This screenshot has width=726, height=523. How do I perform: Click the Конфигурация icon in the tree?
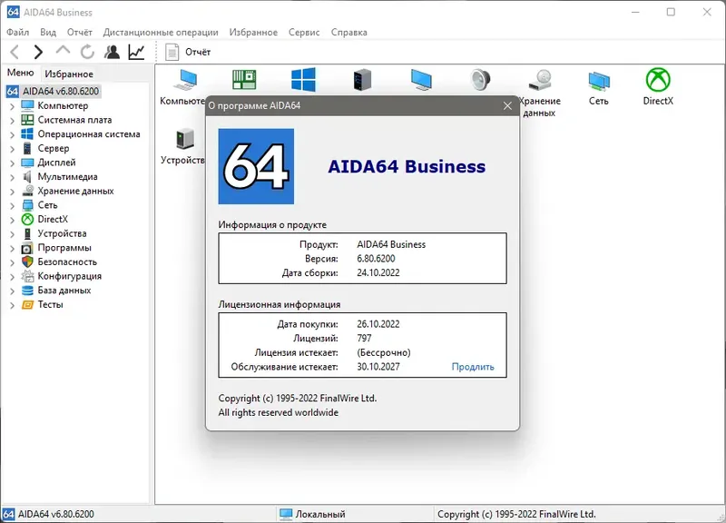(x=28, y=276)
